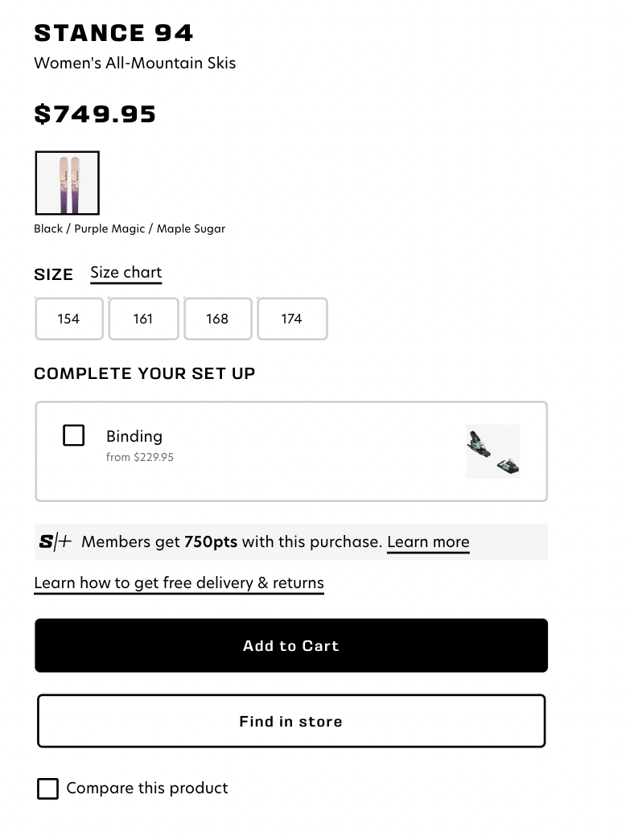Open free delivery & returns info link
634x840 pixels.
tap(179, 583)
